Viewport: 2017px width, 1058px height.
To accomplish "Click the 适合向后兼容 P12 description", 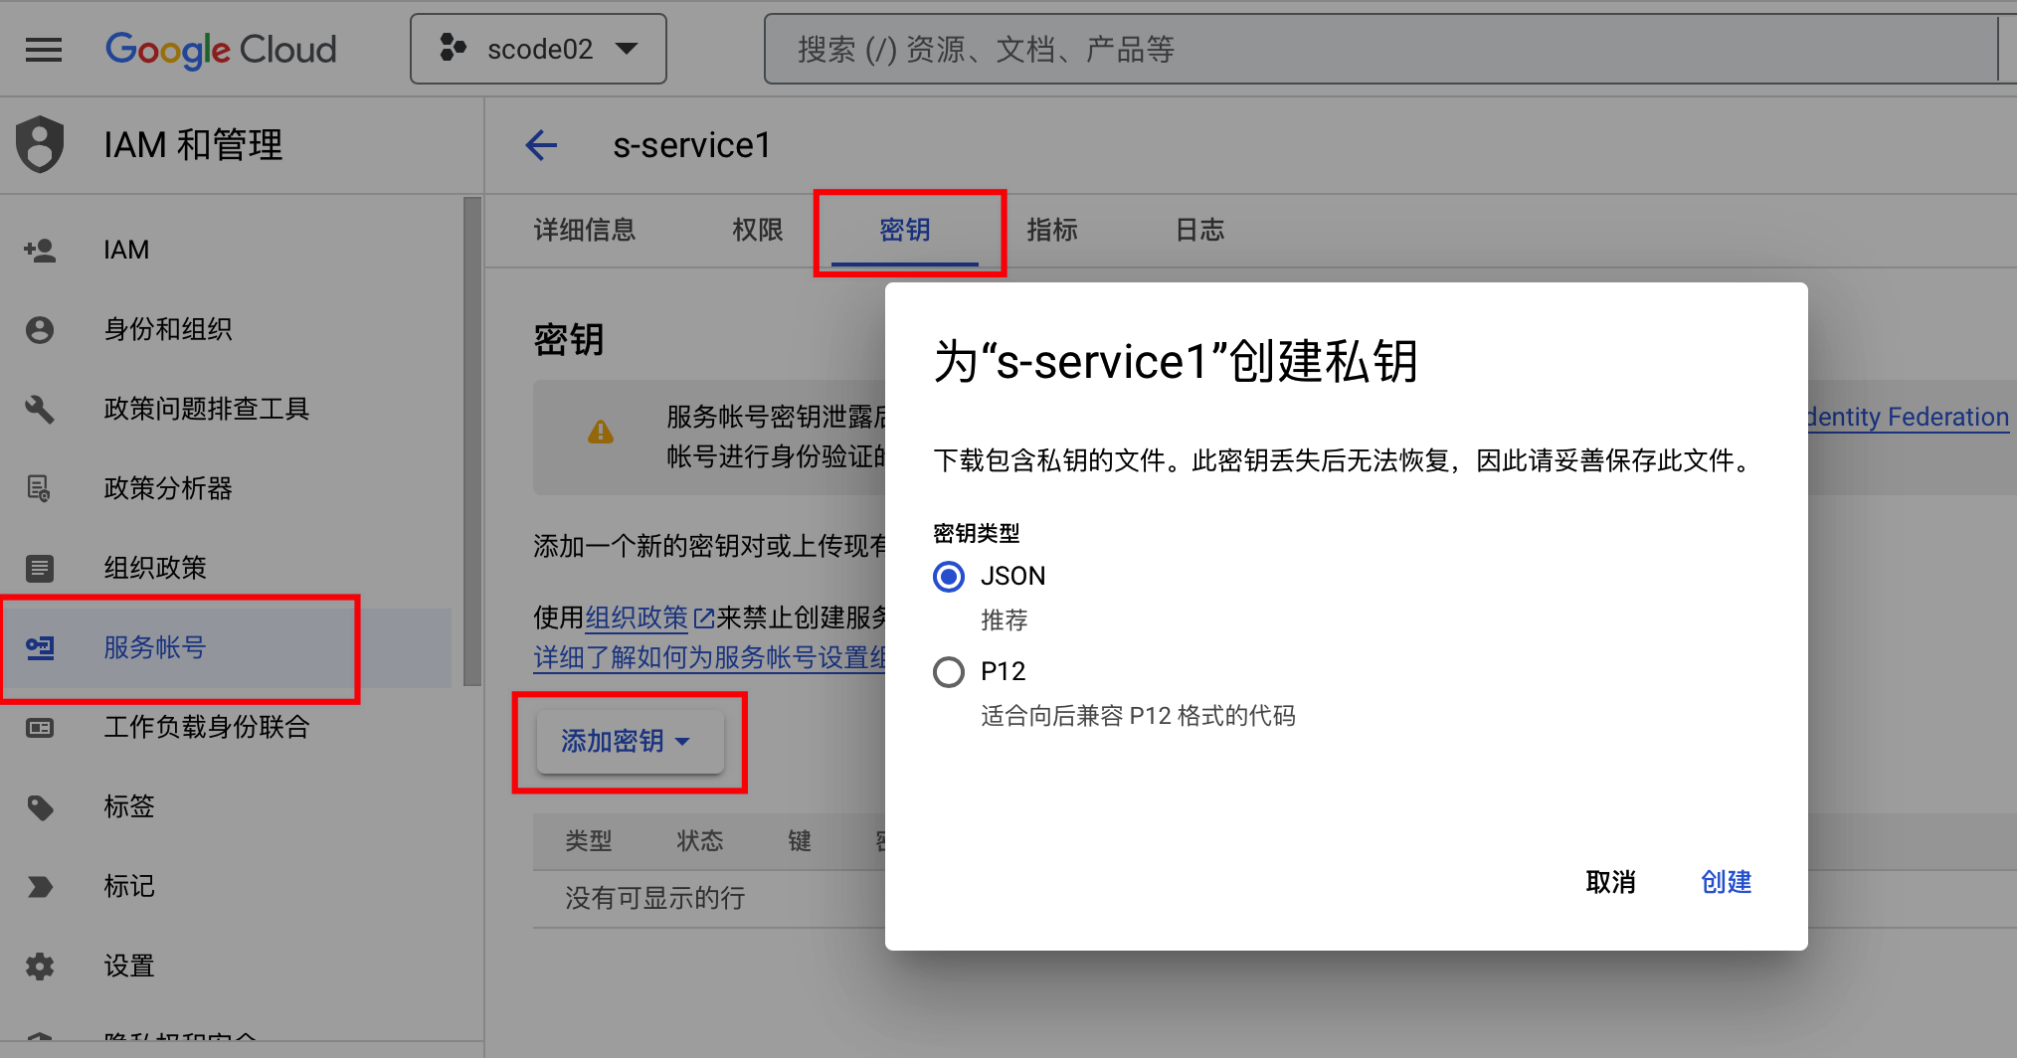I will tap(1138, 716).
